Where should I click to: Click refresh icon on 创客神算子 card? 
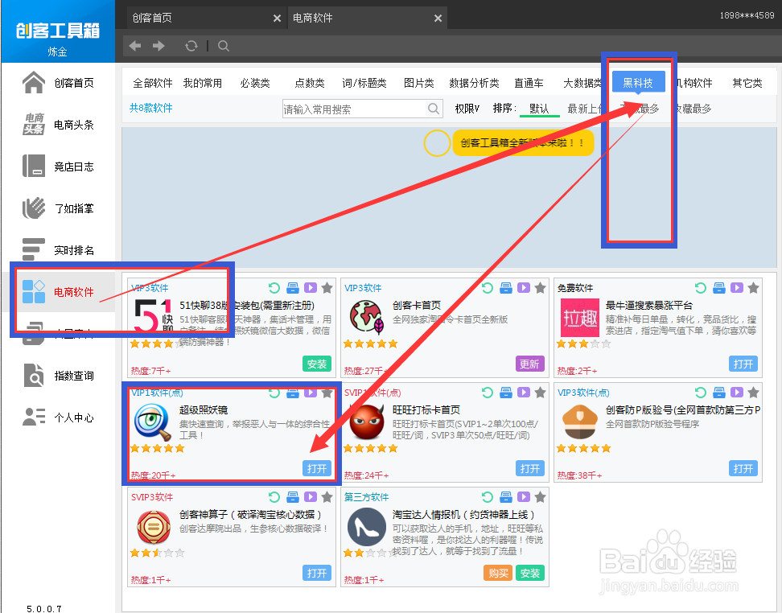pos(274,497)
